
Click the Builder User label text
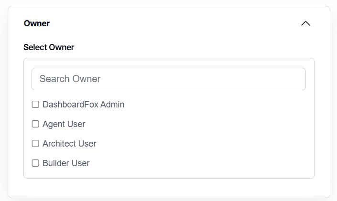point(66,163)
